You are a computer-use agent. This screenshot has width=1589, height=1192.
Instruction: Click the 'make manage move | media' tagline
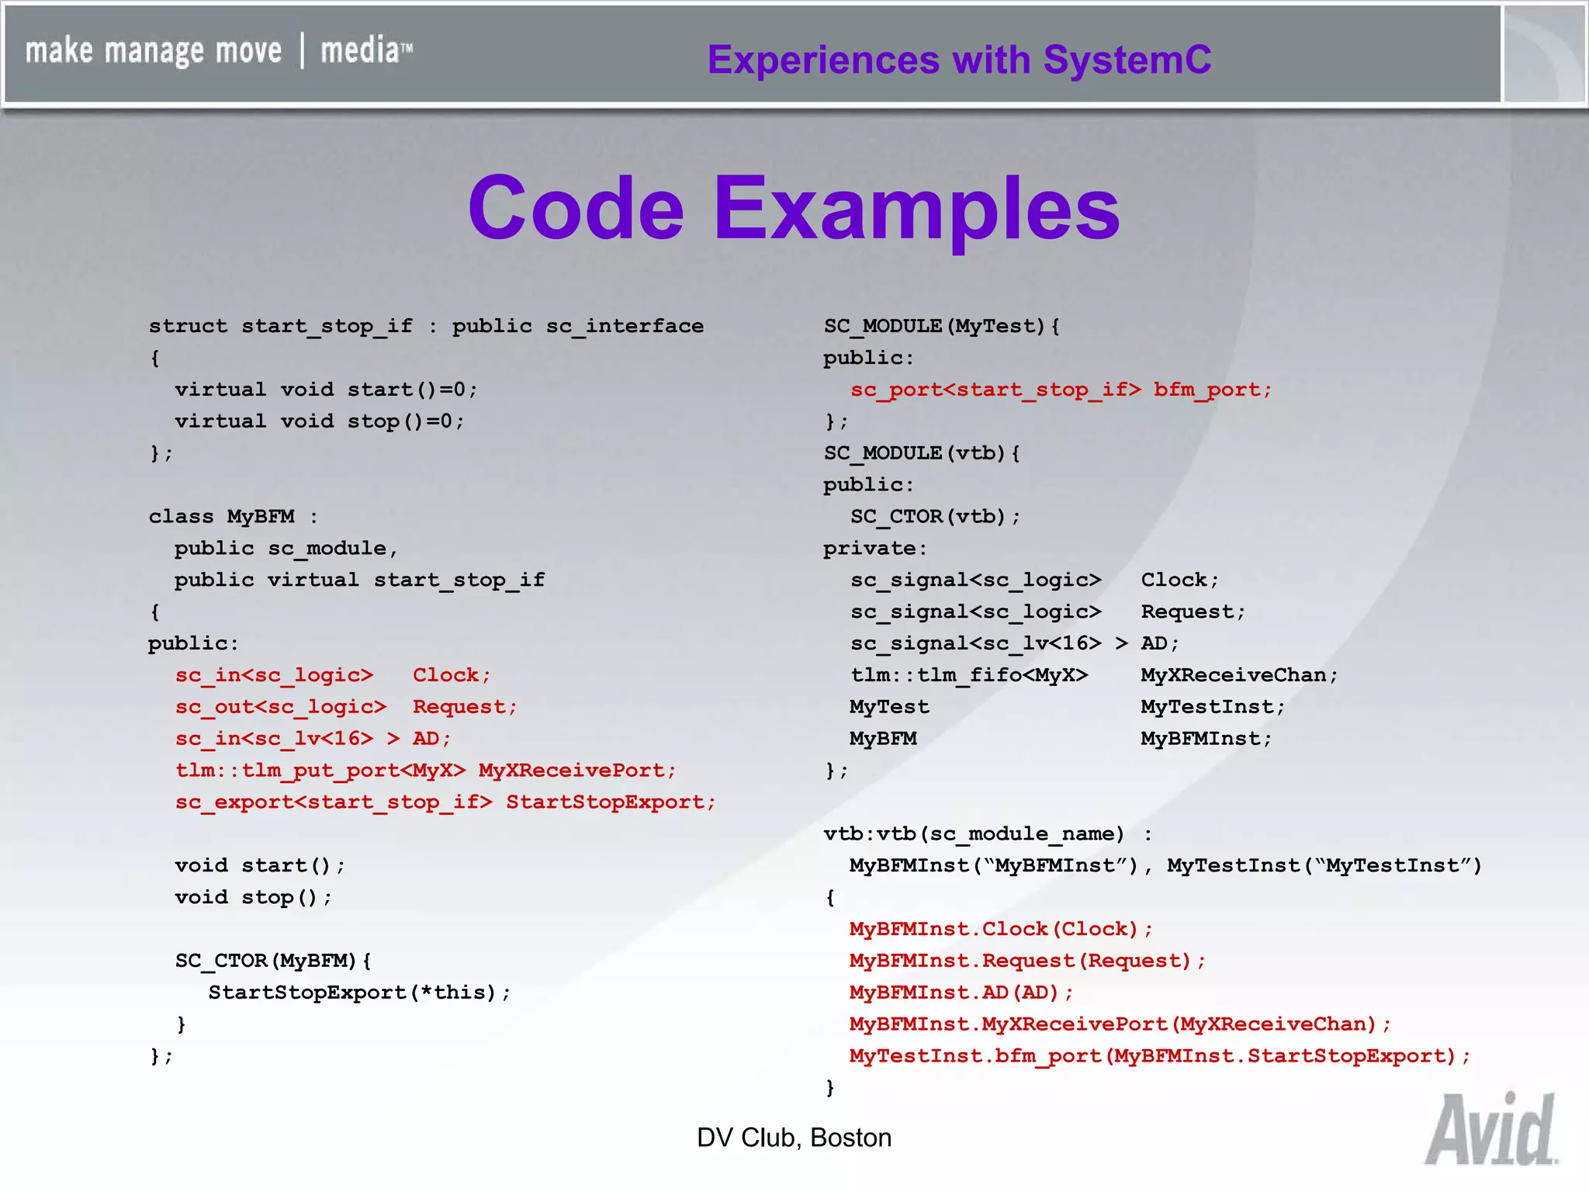(x=219, y=51)
